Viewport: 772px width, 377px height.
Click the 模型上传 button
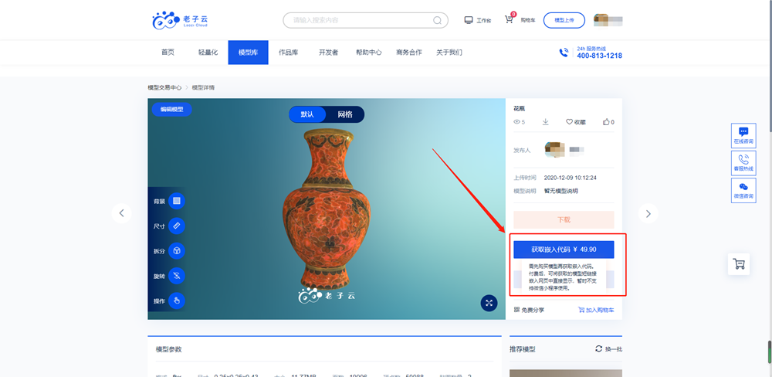click(x=564, y=20)
